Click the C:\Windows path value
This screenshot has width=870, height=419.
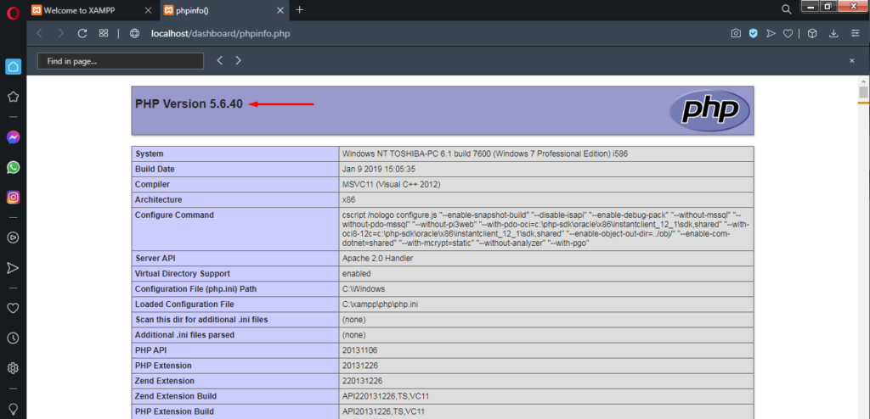tap(364, 289)
